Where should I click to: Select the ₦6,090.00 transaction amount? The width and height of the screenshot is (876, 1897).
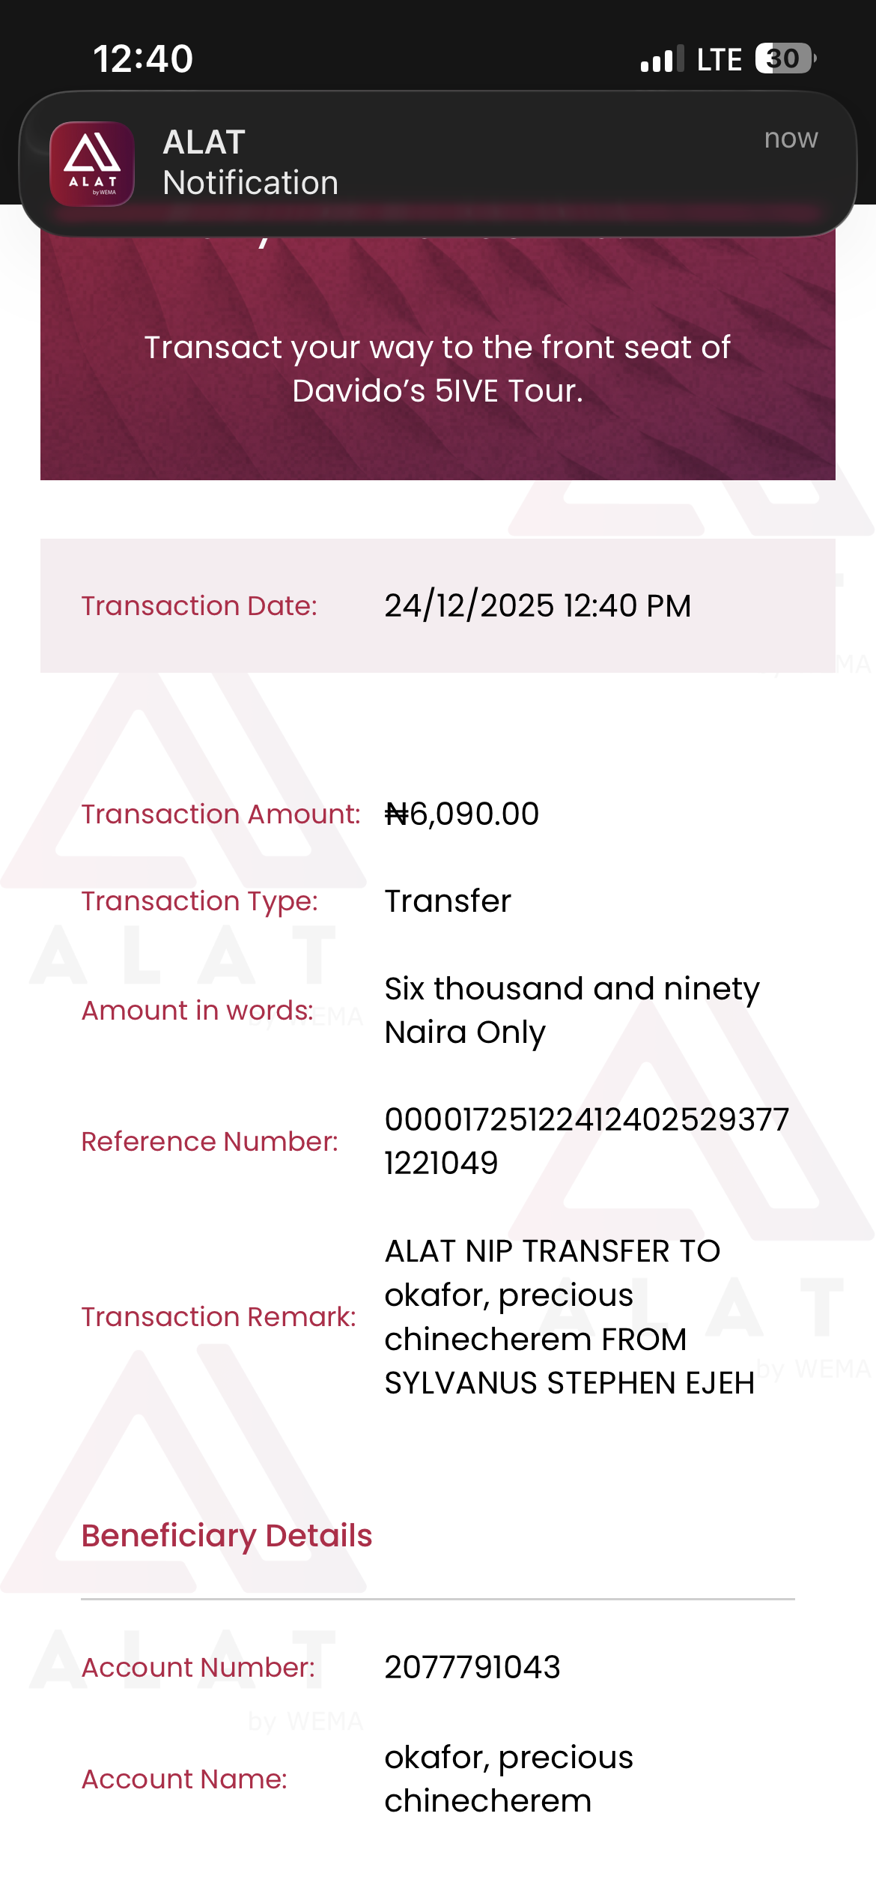click(x=462, y=814)
